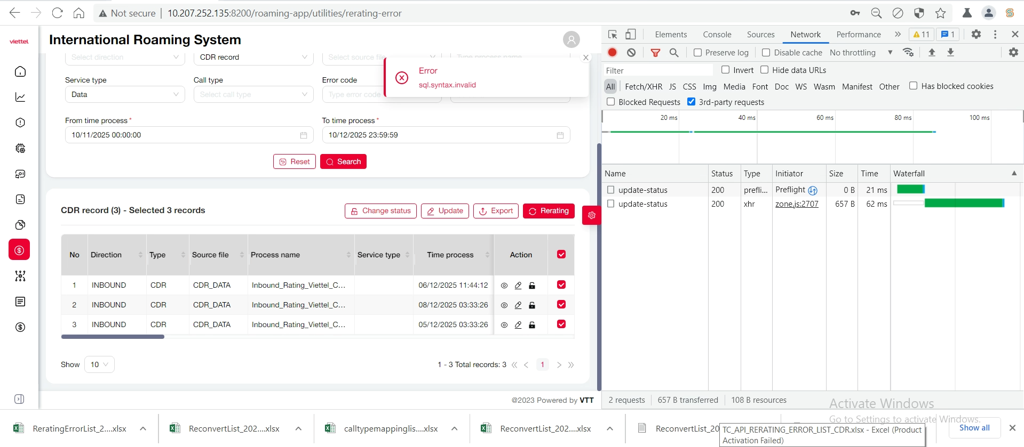Uncheck the select-all records checkbox
Screen dimensions: 1024x447
(x=561, y=255)
